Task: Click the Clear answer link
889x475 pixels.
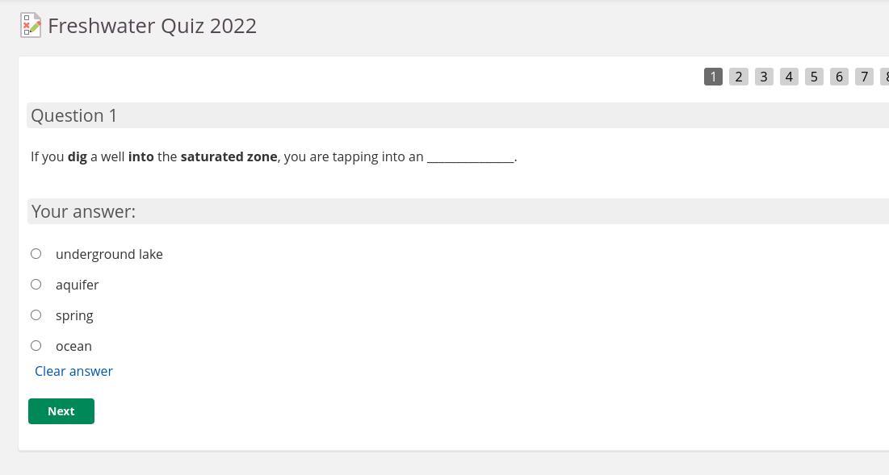Action: (73, 371)
